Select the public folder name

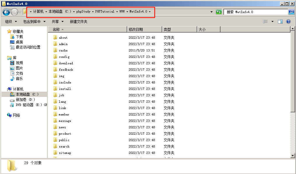click(64, 140)
